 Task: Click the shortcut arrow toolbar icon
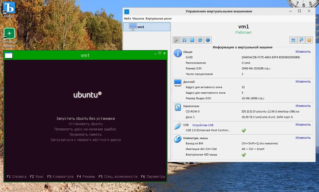pyautogui.click(x=301, y=40)
